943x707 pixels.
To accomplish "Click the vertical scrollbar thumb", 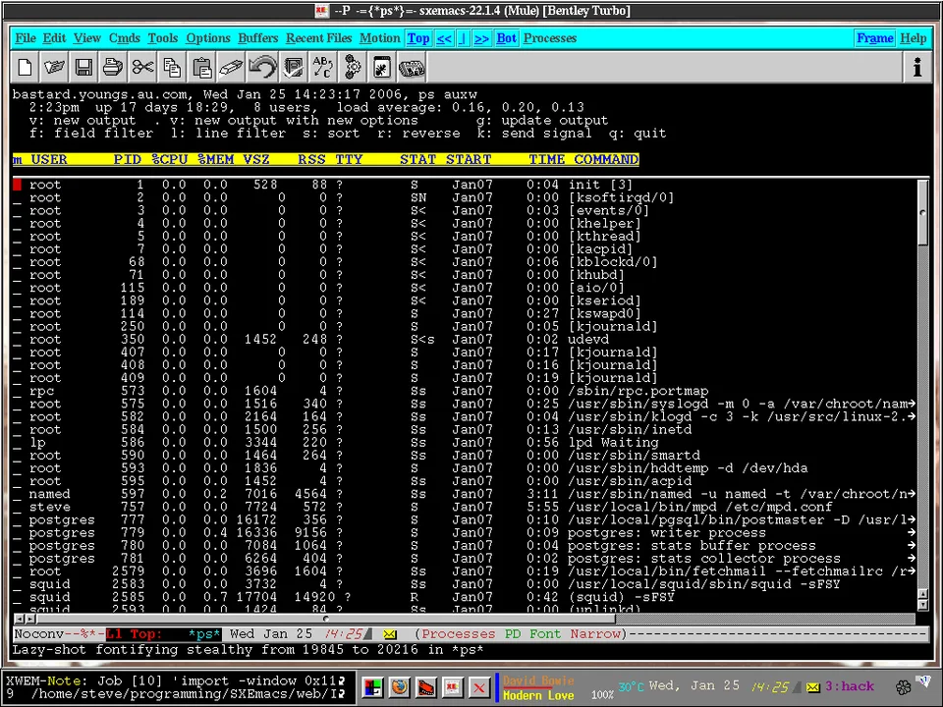I will 923,212.
